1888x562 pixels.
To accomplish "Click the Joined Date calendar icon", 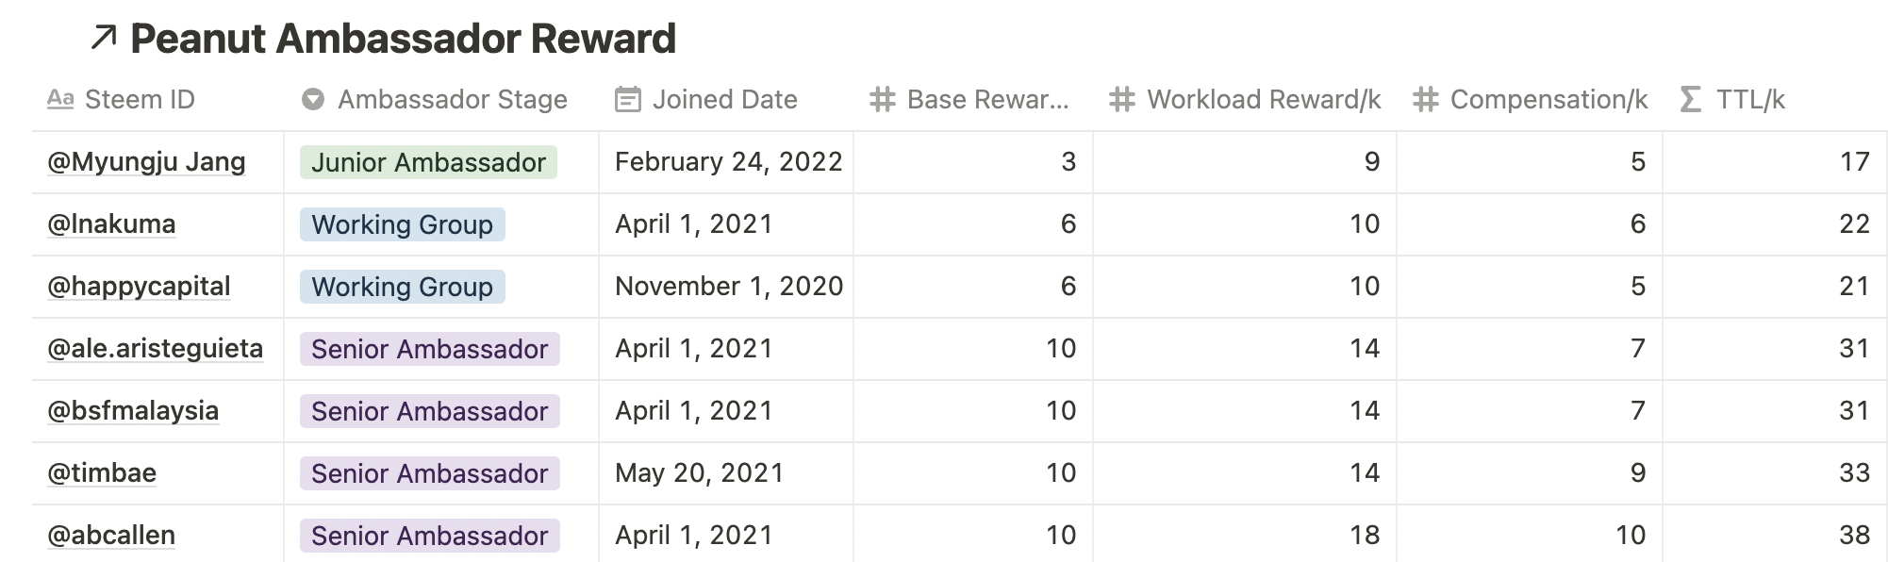I will coord(627,99).
